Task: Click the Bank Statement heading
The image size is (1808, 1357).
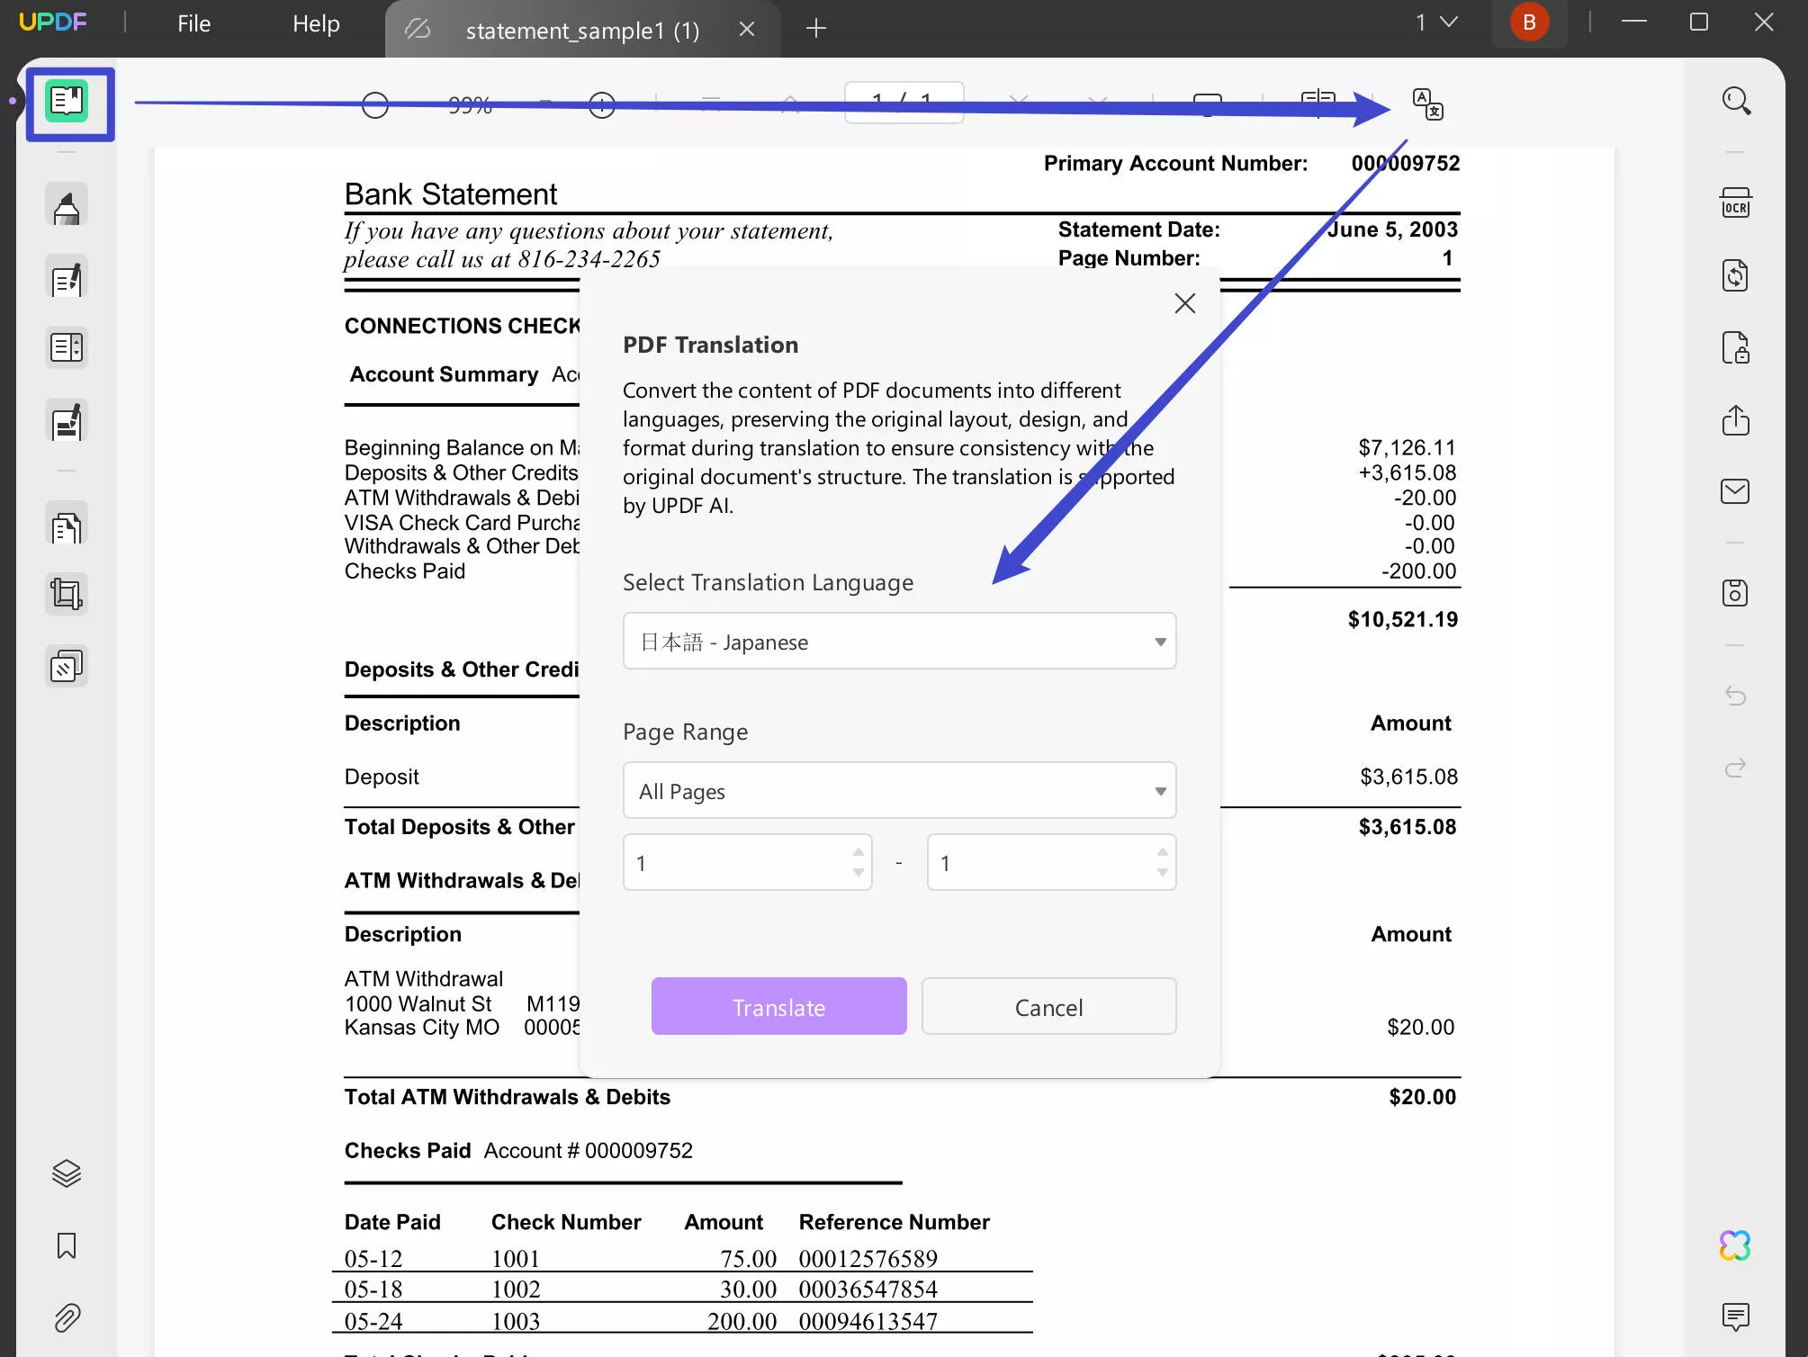Action: 451,194
